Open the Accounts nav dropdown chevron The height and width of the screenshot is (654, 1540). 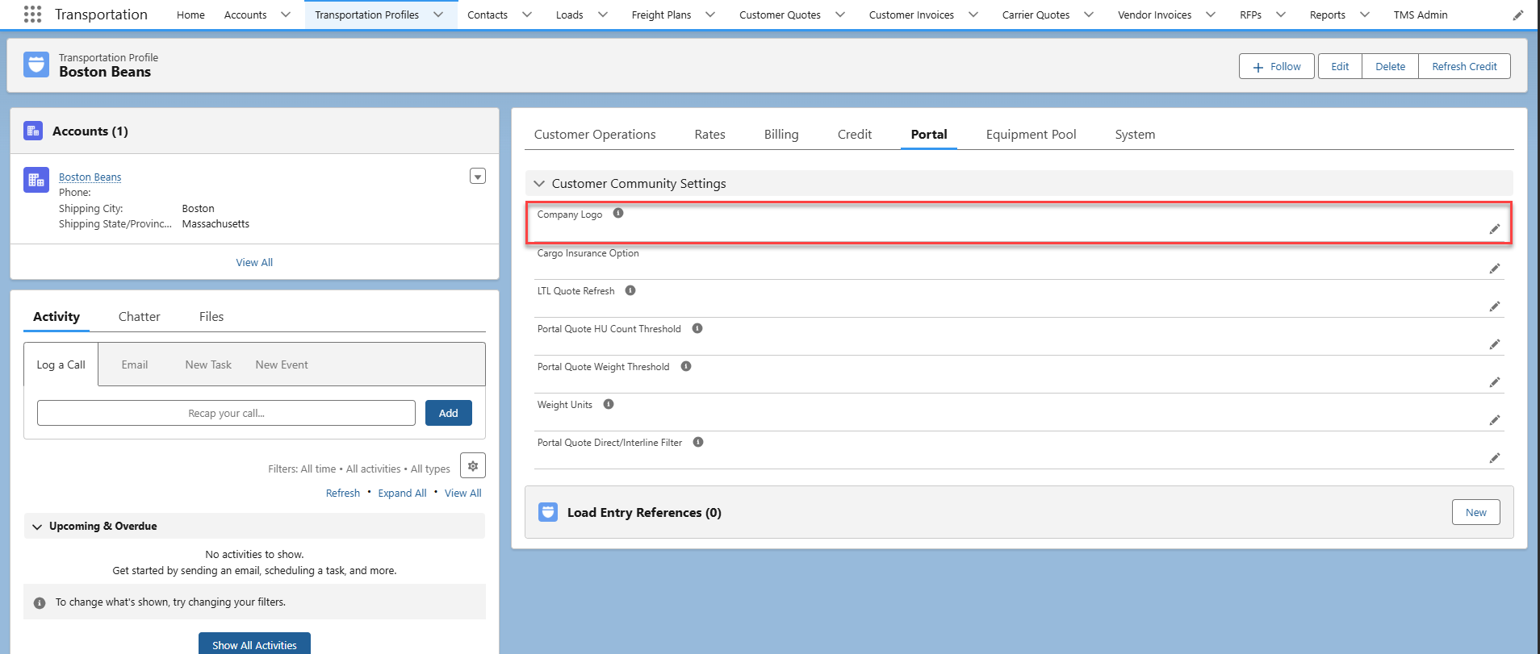[286, 15]
